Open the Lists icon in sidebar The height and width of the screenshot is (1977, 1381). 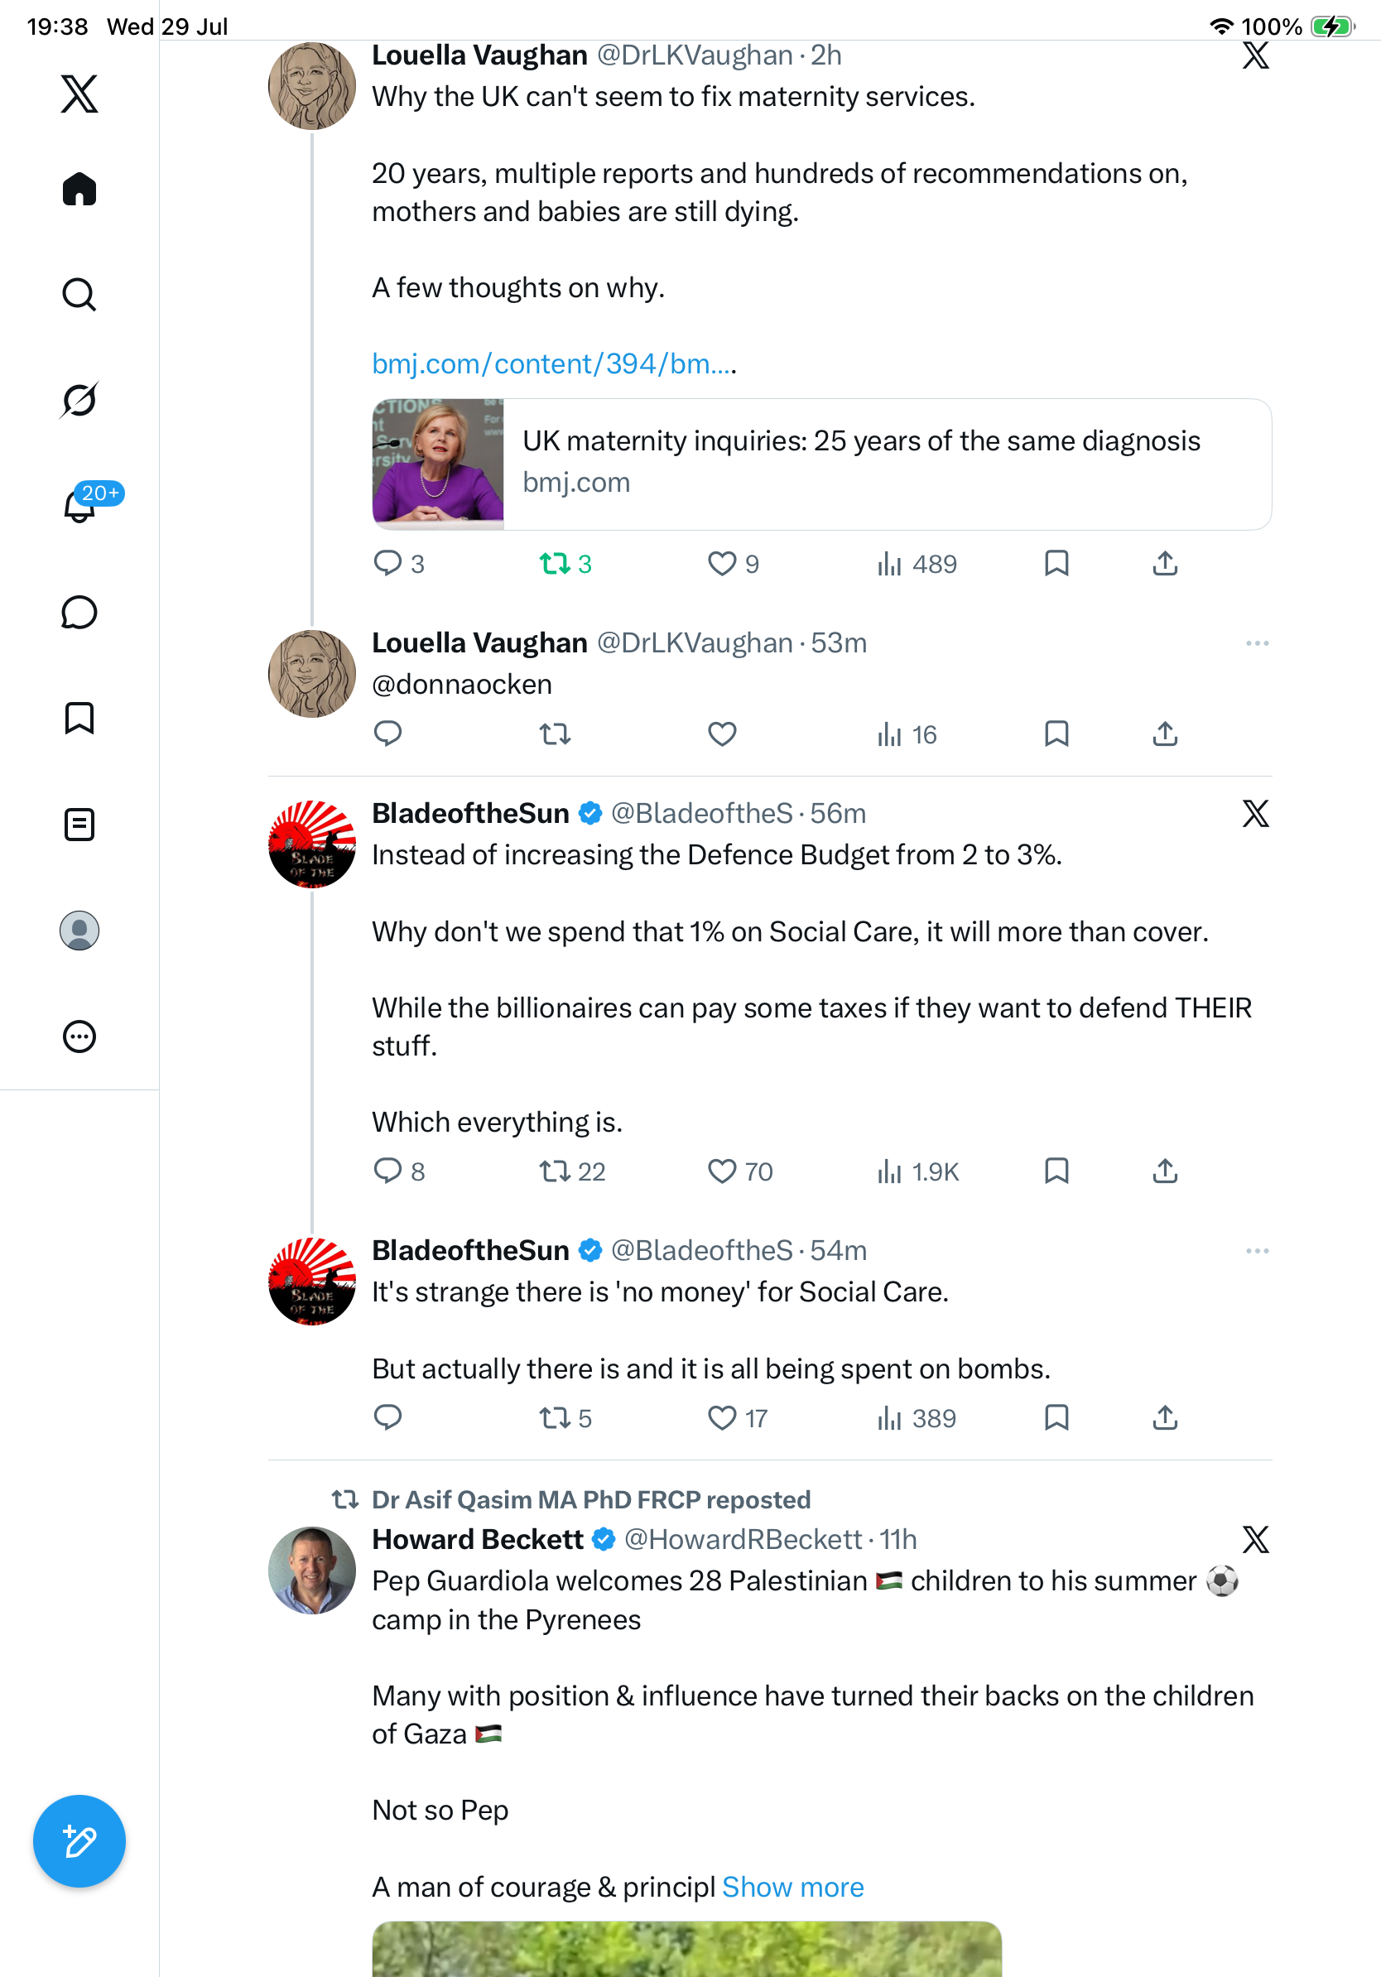point(79,824)
